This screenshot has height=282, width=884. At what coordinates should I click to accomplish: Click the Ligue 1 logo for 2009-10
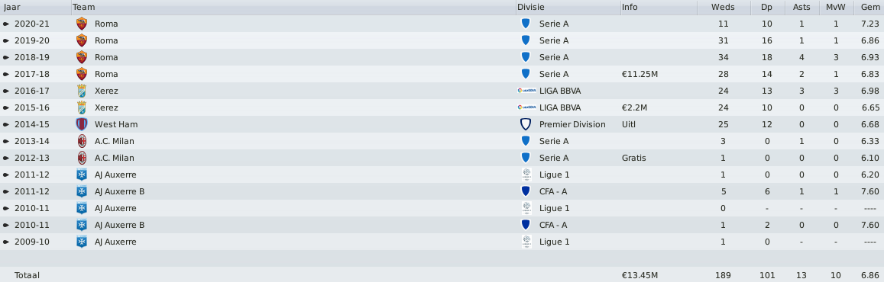[526, 242]
